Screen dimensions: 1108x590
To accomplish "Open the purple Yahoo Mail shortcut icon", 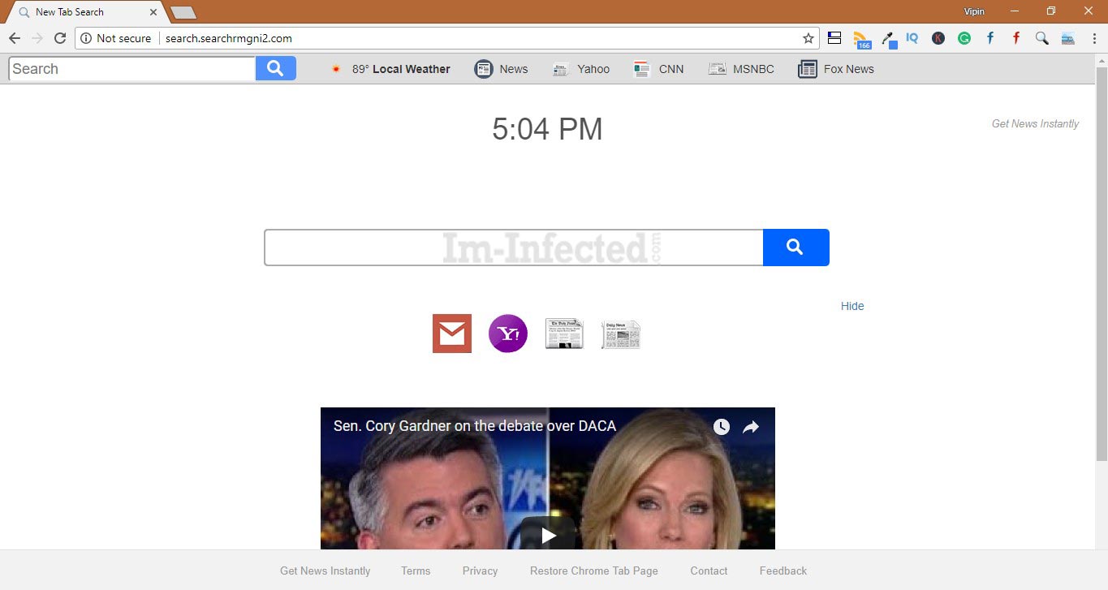I will [x=507, y=334].
